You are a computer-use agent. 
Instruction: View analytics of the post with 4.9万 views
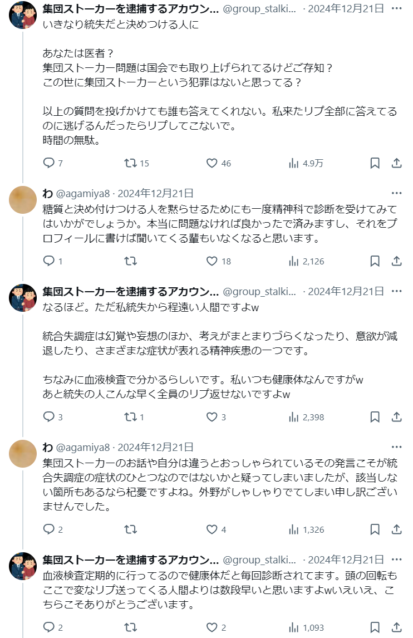pos(294,163)
